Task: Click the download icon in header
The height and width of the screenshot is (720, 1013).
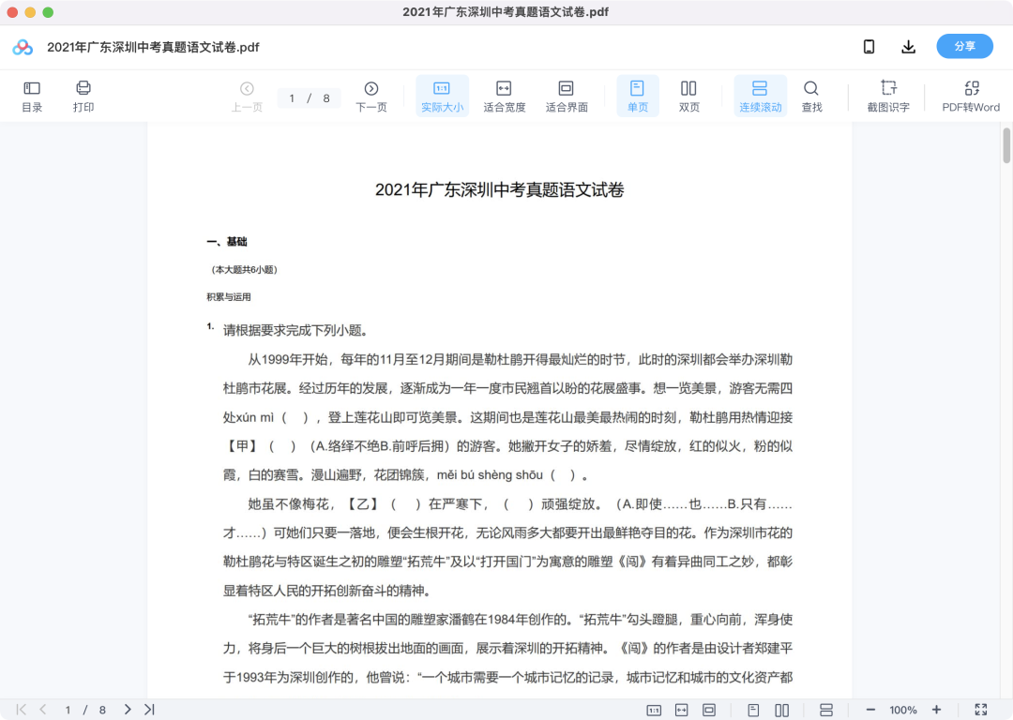Action: 908,47
